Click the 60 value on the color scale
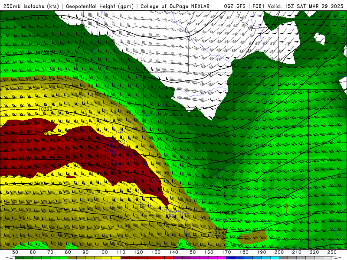The height and width of the screenshot is (260, 347). (x=33, y=252)
